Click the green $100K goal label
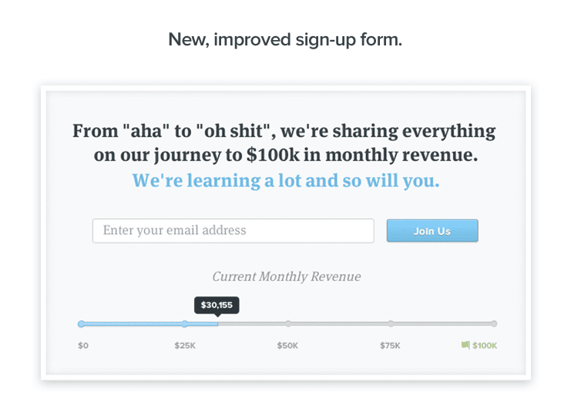571x419 pixels. tap(485, 346)
